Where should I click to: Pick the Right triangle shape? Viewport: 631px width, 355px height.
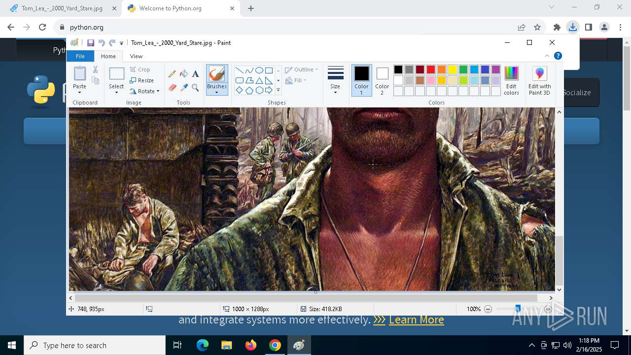[x=269, y=80]
